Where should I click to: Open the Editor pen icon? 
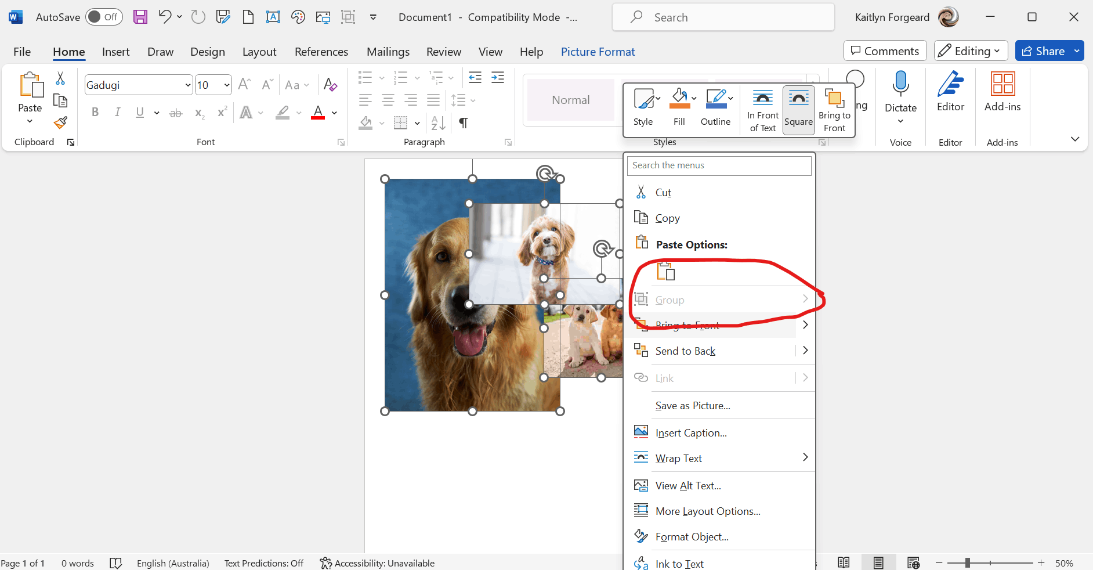coord(950,84)
